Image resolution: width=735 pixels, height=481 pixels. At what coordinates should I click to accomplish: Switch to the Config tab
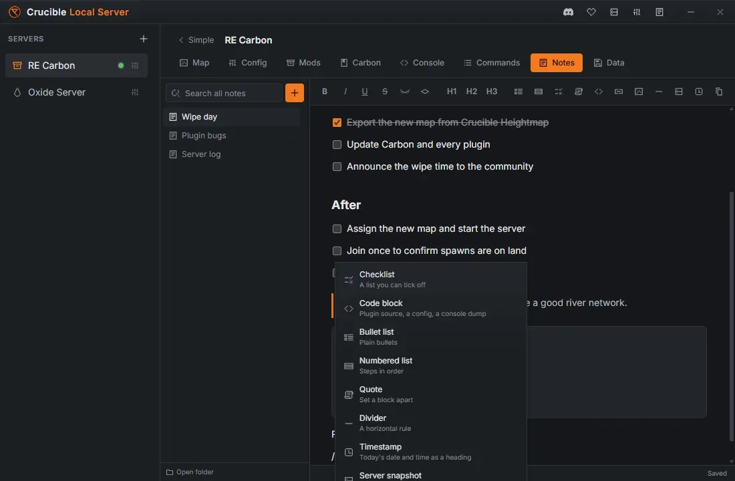(247, 63)
